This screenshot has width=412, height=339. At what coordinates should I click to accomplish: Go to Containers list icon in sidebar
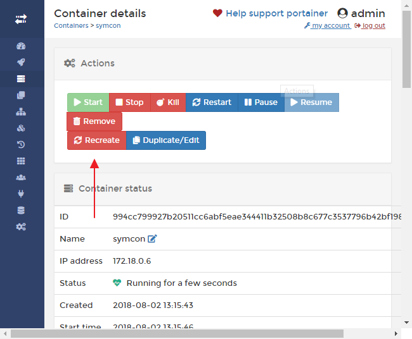click(21, 78)
